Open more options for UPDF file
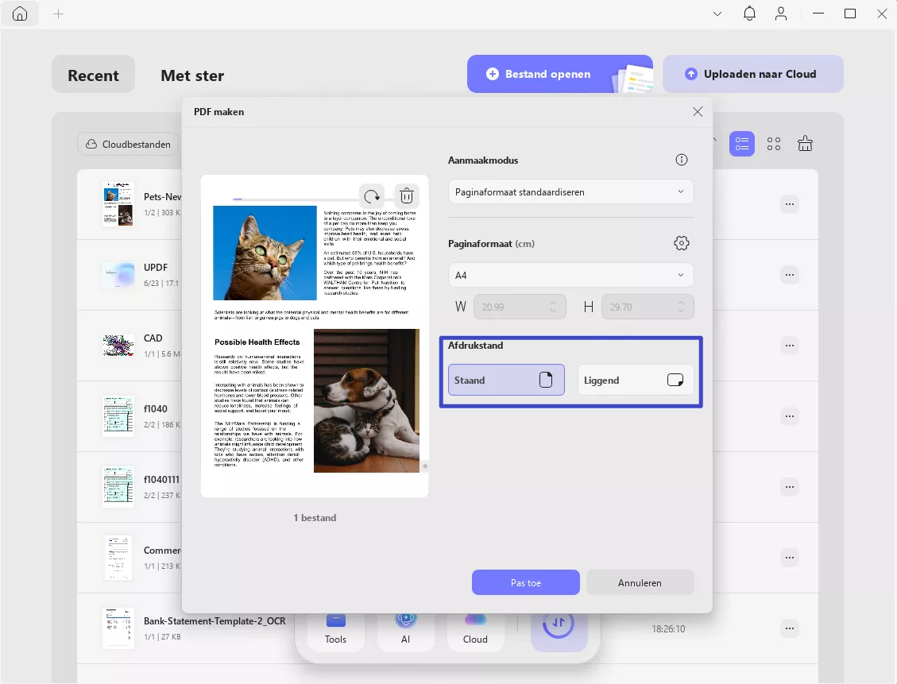 pos(790,275)
